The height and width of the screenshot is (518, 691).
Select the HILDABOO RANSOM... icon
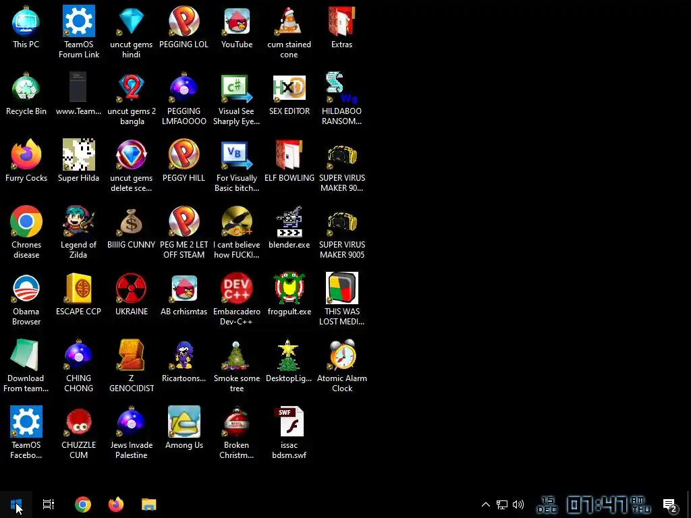pos(341,98)
